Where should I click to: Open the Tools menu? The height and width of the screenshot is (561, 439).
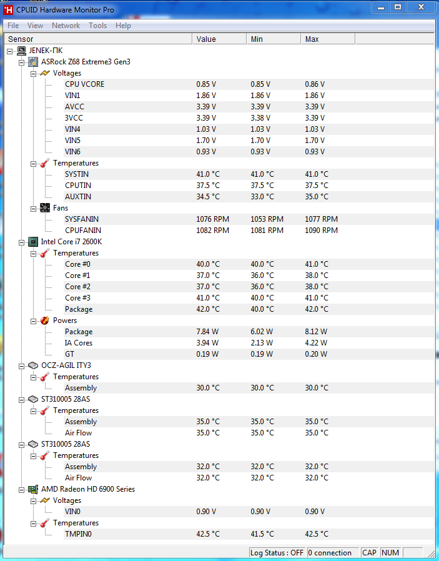[97, 26]
